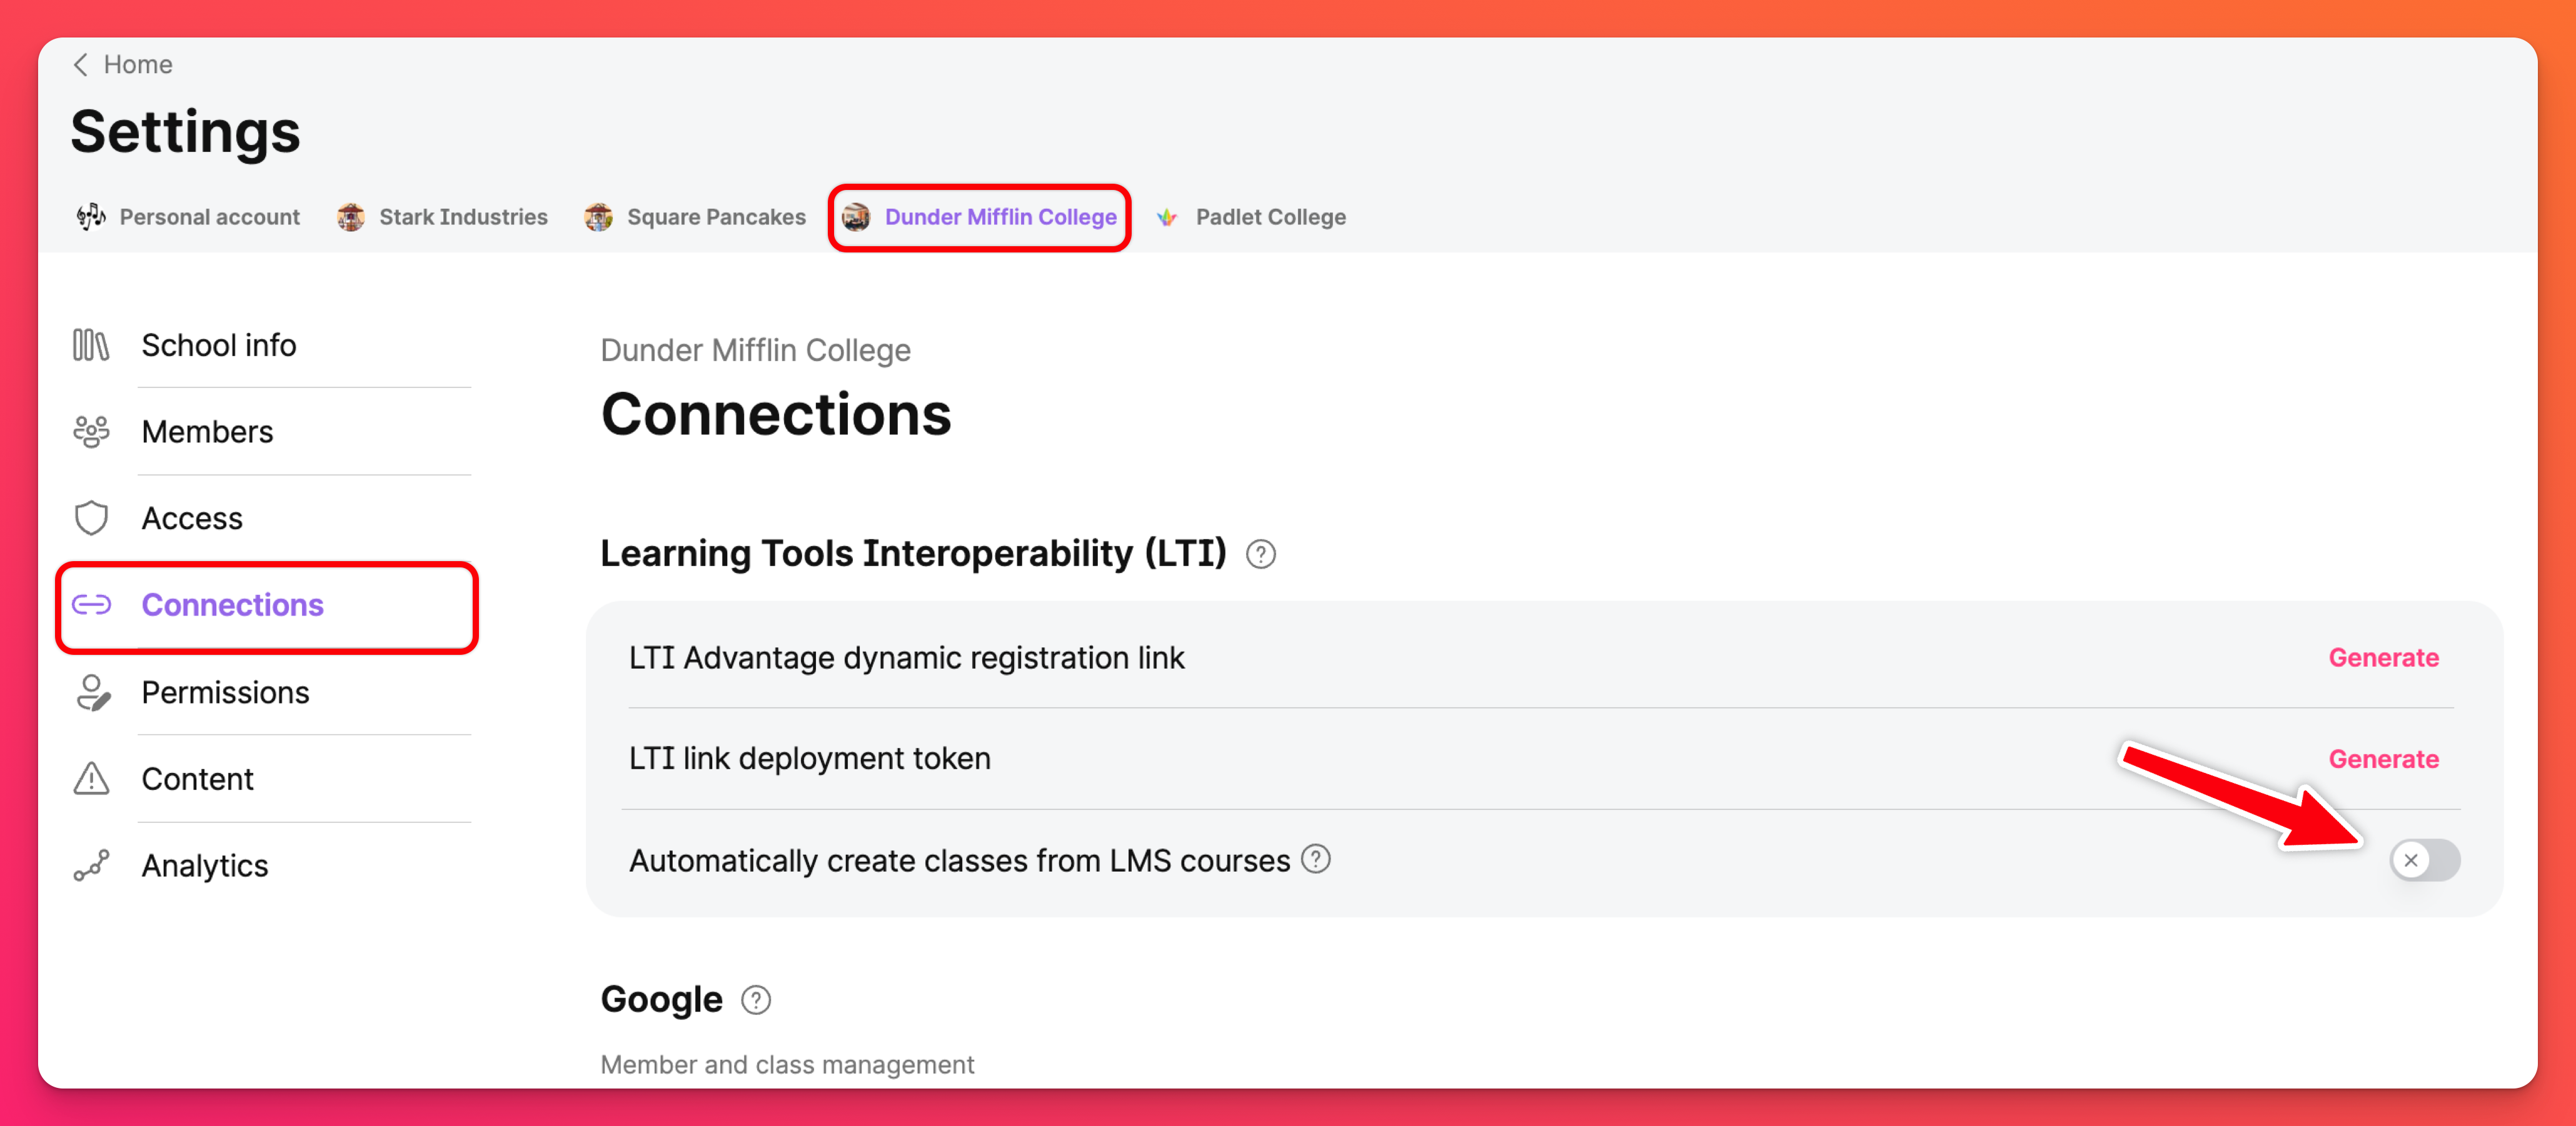This screenshot has width=2576, height=1126.
Task: Click the Permissions user-edit icon
Action: pyautogui.click(x=91, y=692)
